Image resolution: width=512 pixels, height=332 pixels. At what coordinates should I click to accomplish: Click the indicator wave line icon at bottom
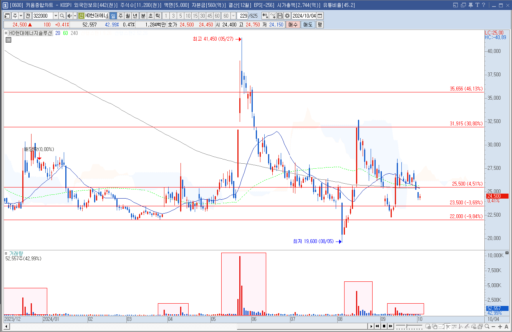pyautogui.click(x=454, y=326)
